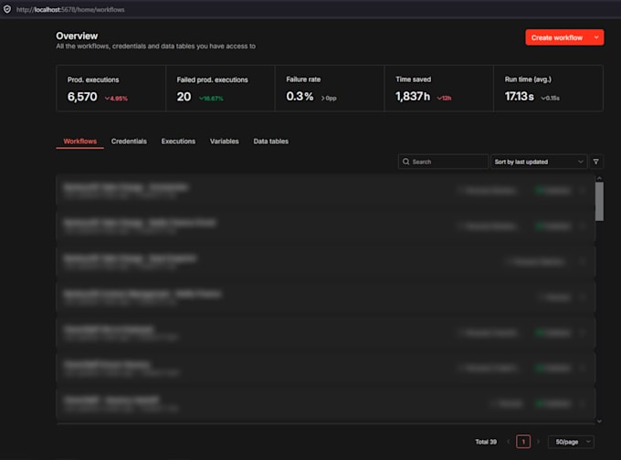Click the workflow list scrollbar thumb

coord(599,201)
